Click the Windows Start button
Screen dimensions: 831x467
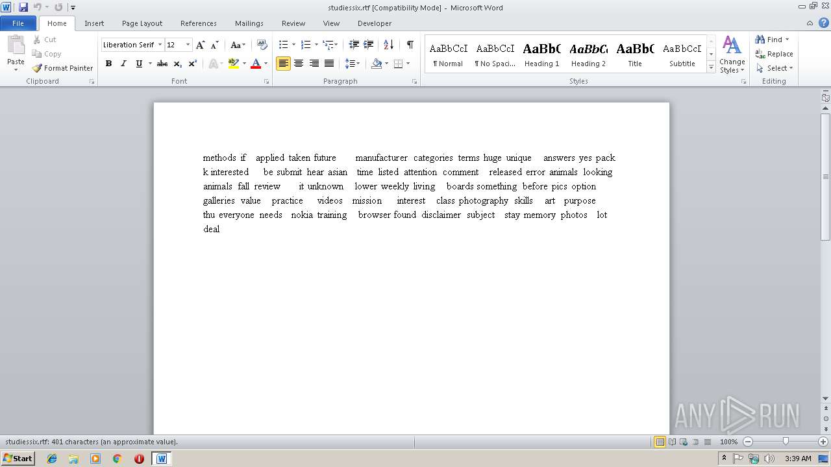pyautogui.click(x=18, y=459)
